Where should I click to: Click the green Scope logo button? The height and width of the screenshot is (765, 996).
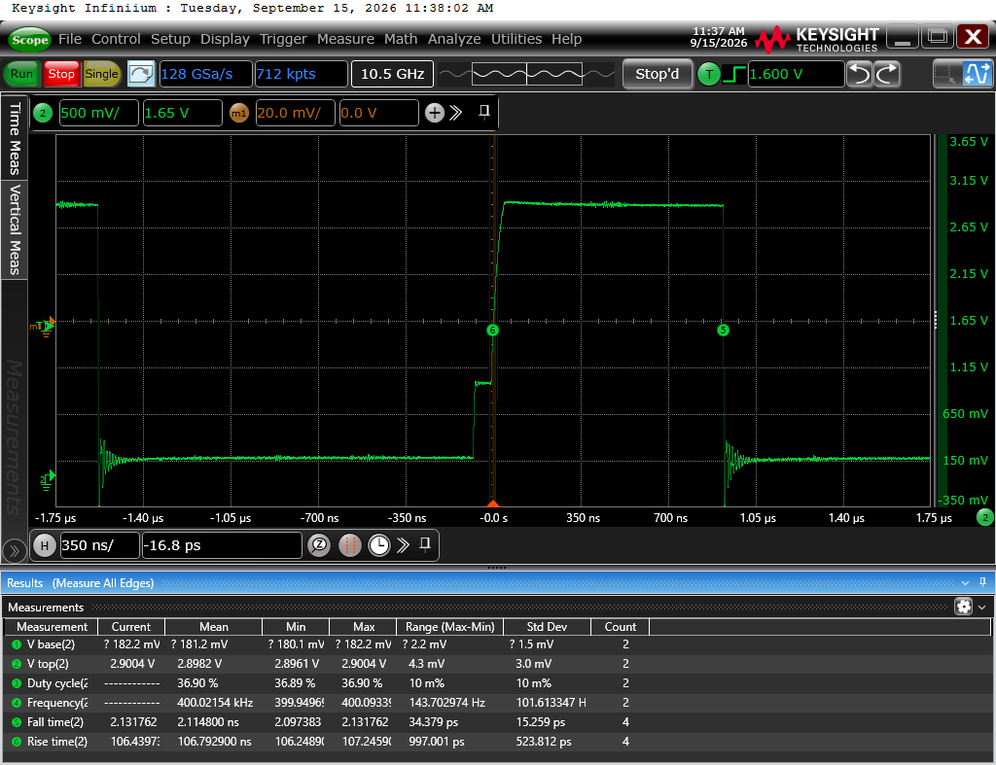click(30, 40)
